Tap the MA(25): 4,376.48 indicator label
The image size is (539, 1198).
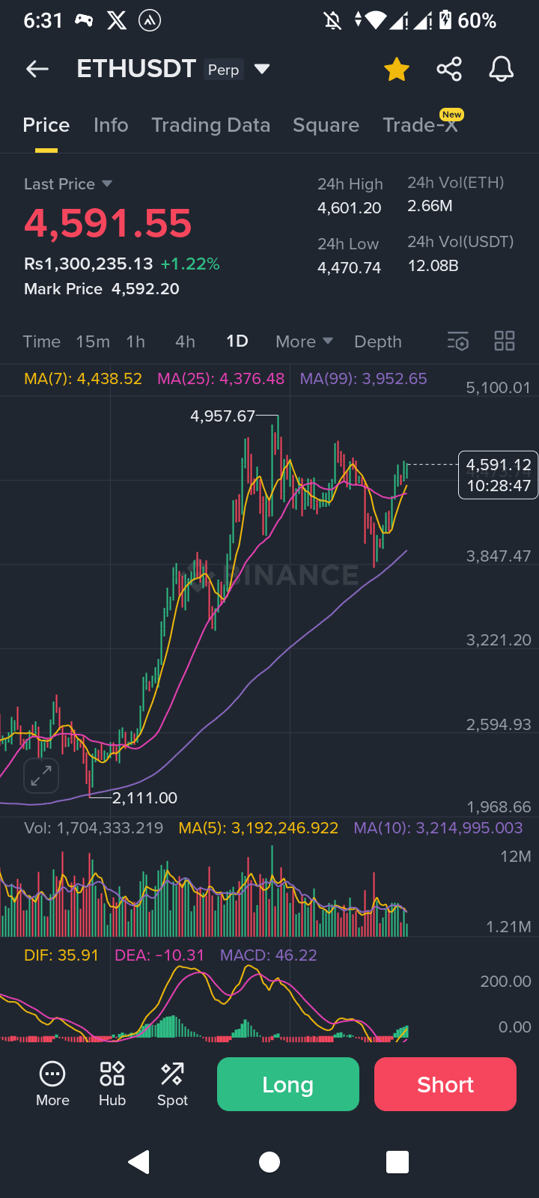[x=221, y=379]
